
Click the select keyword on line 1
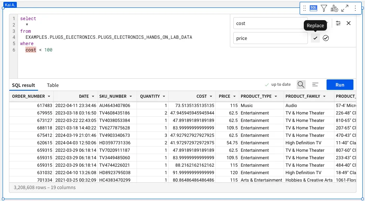pos(28,19)
